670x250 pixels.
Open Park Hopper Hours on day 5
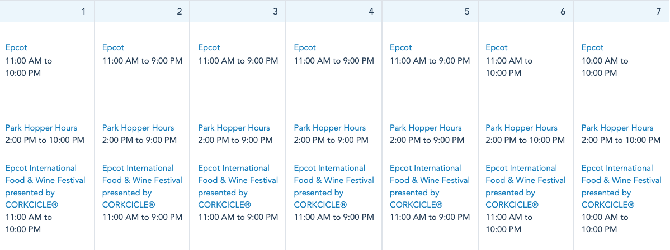(426, 128)
